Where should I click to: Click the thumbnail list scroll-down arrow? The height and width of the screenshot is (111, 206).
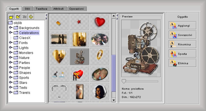113,100
